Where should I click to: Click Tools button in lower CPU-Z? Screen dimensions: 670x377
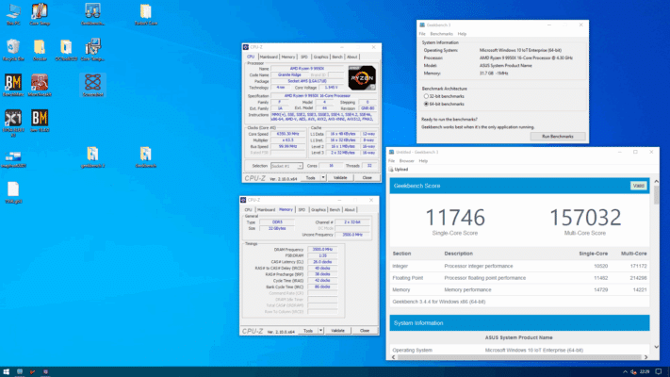coord(308,331)
